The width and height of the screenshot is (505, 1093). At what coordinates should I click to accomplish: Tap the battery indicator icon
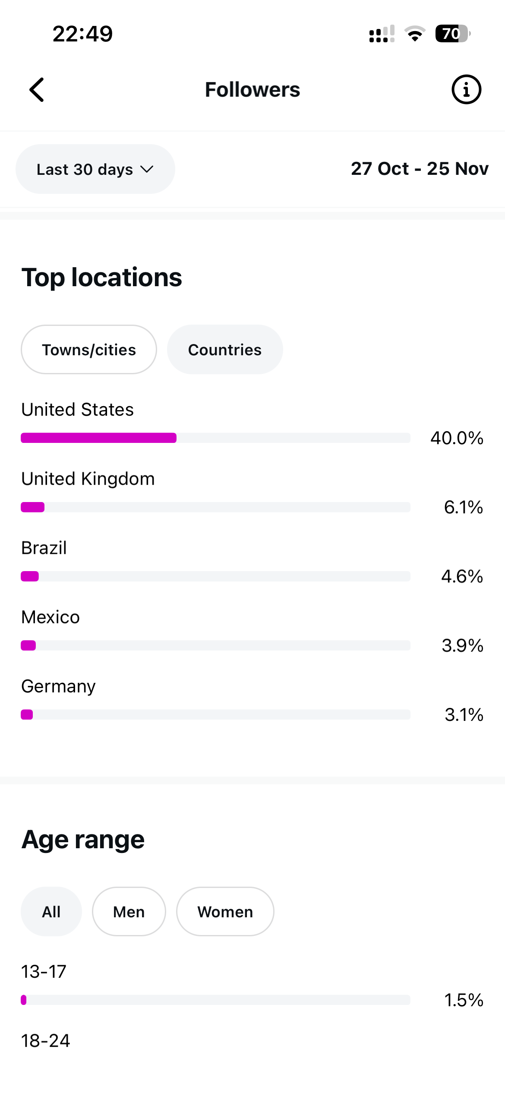click(x=452, y=34)
